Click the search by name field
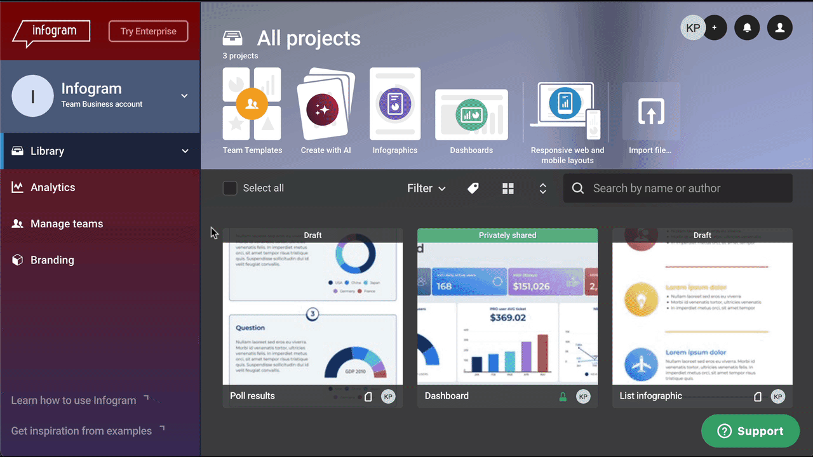Viewport: 813px width, 457px height. pos(678,189)
